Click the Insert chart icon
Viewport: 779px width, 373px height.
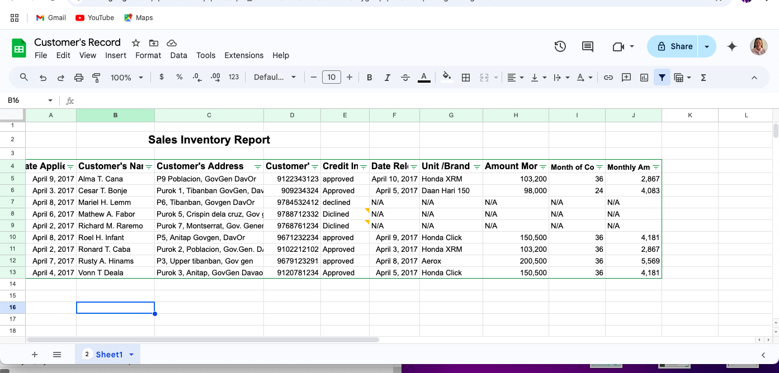[x=644, y=78]
